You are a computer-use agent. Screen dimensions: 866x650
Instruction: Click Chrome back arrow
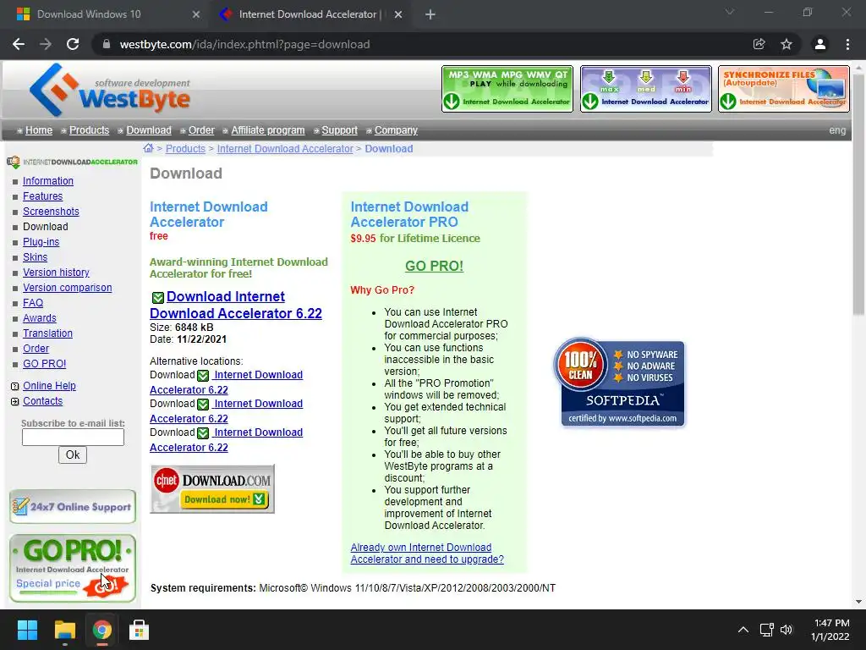[x=19, y=44]
